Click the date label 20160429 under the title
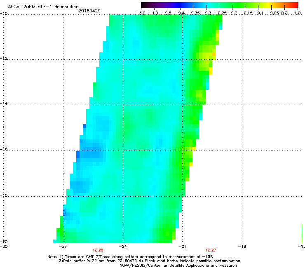 point(89,11)
